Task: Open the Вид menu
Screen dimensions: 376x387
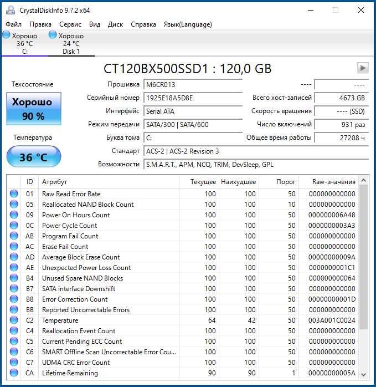Action: pos(95,24)
